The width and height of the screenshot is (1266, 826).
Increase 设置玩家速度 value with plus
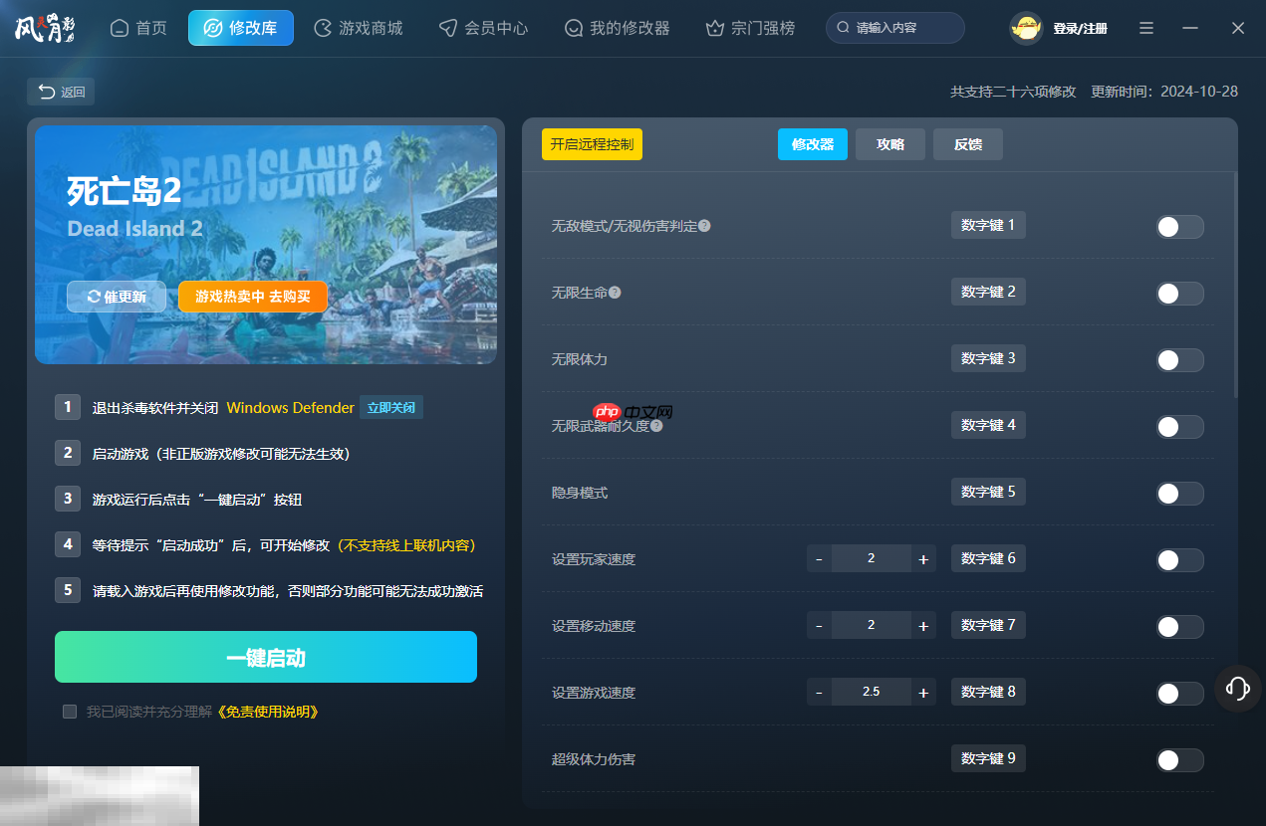pos(923,559)
